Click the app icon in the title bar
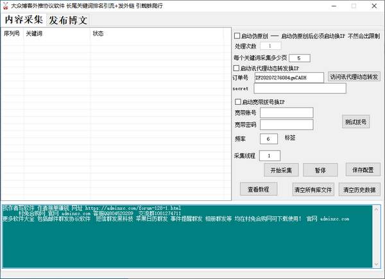The height and width of the screenshot is (279, 385). click(6, 5)
